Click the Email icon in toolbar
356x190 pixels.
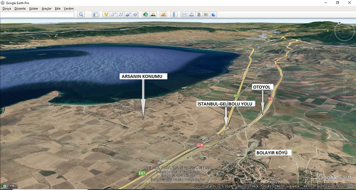(184, 15)
